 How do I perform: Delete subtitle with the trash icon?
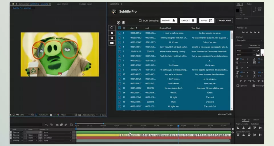coord(124,23)
